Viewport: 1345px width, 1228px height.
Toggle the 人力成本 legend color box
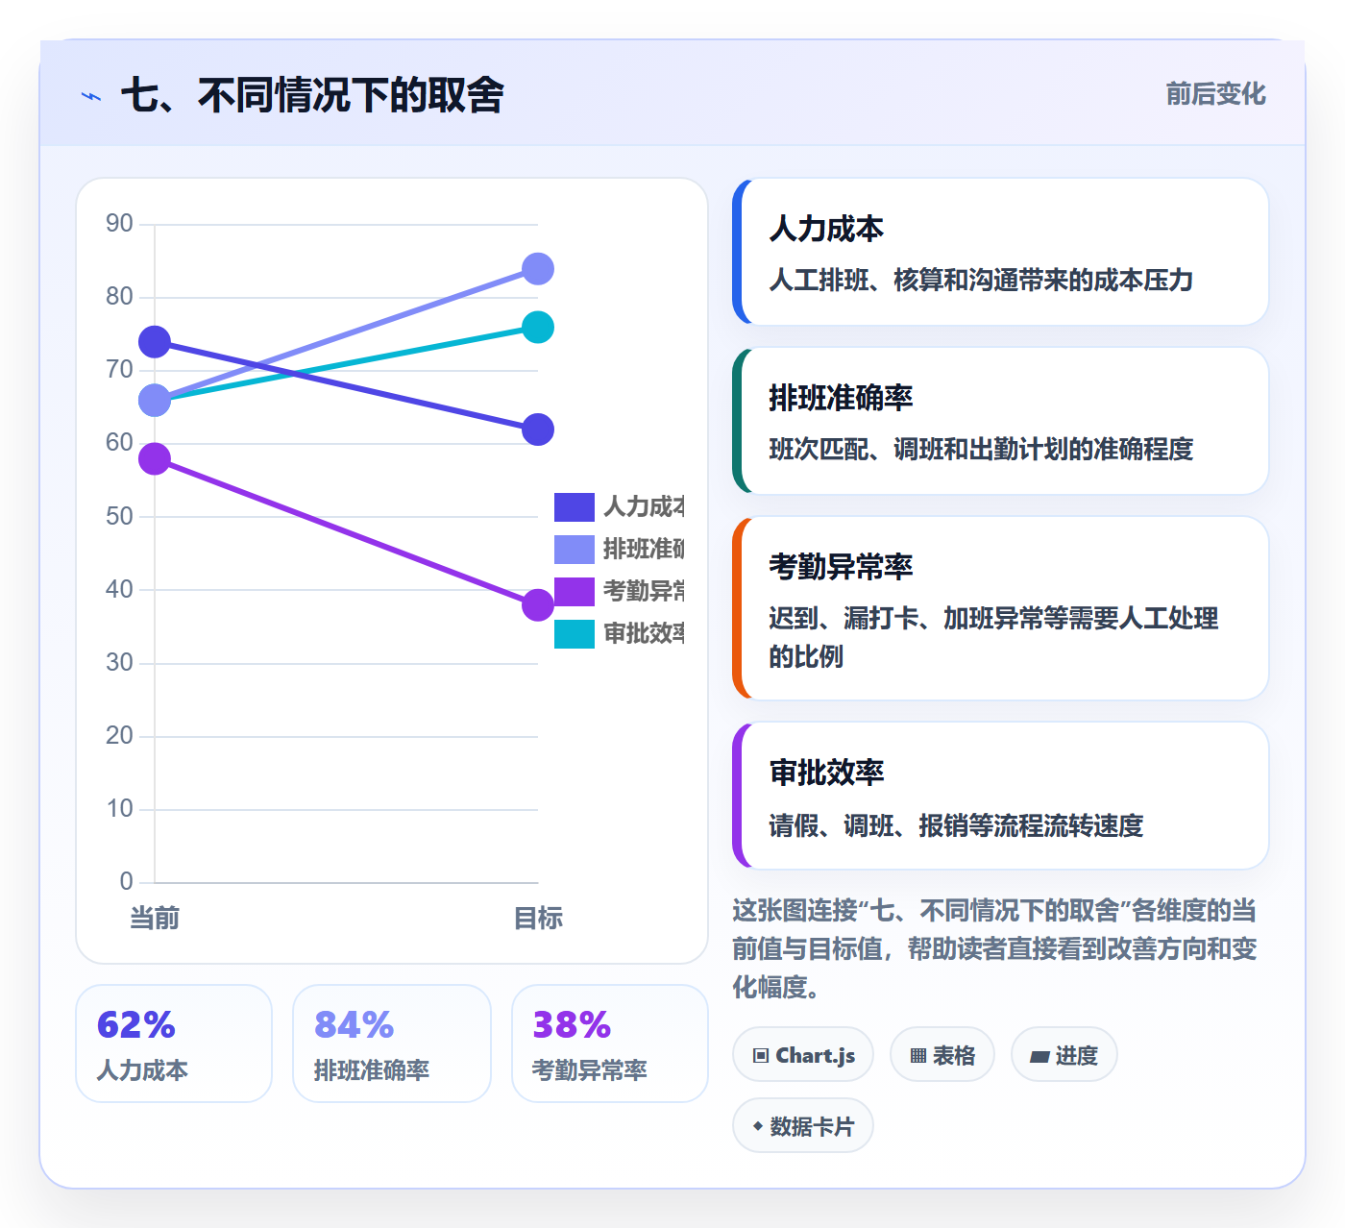tap(575, 506)
